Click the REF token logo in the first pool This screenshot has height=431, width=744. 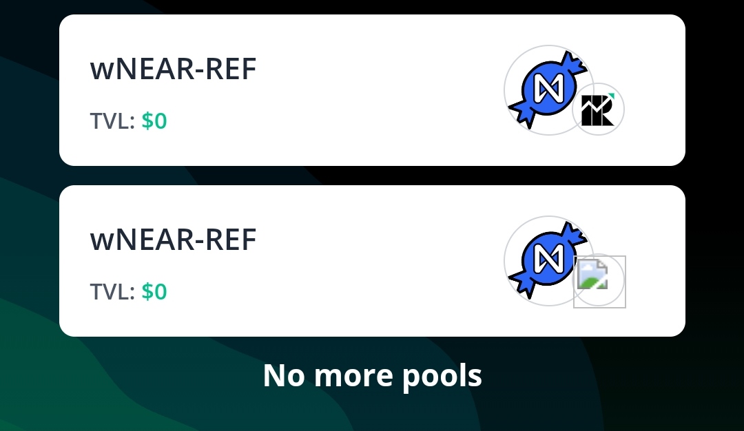click(x=598, y=109)
